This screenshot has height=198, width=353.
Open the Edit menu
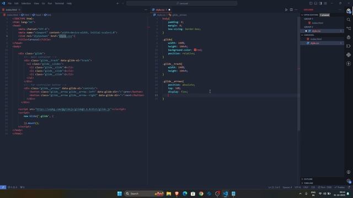coord(16,3)
